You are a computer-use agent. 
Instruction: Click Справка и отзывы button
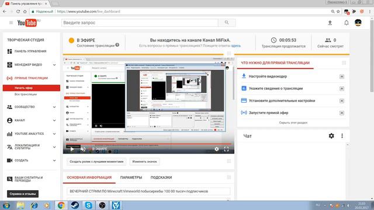23,194
